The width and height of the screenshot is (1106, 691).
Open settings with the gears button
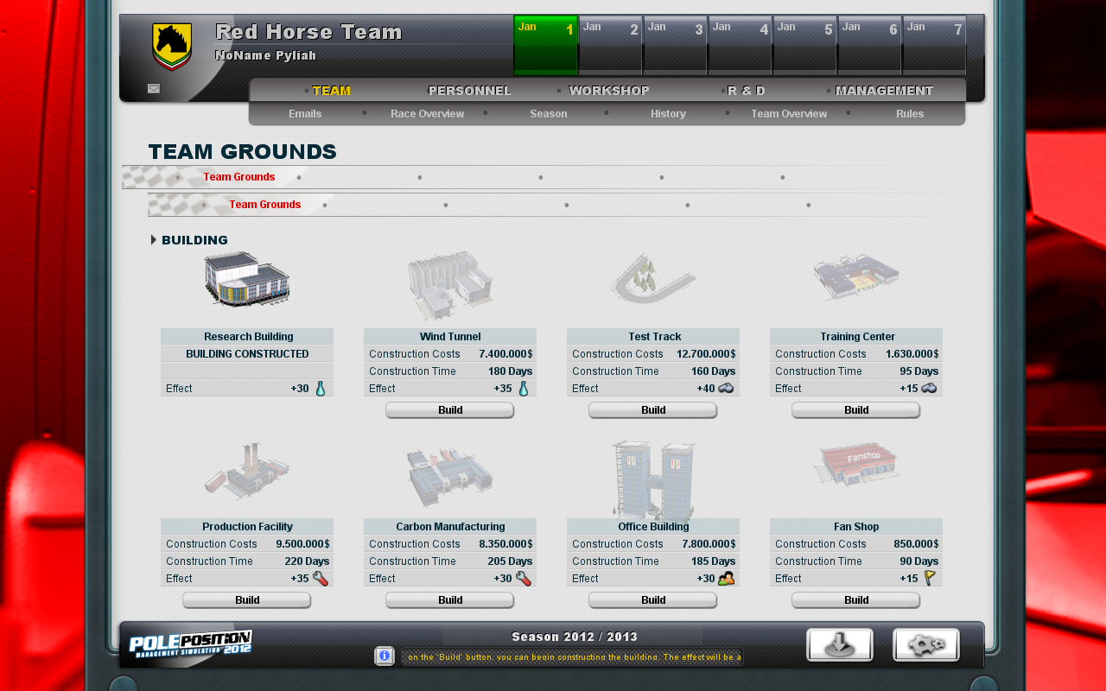pos(925,645)
